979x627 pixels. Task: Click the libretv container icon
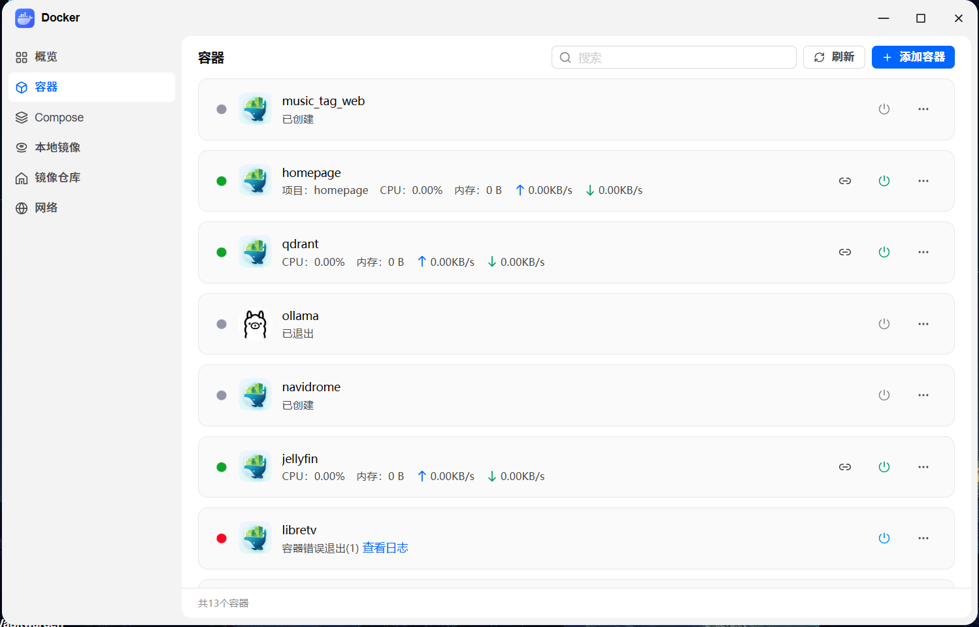pos(255,538)
